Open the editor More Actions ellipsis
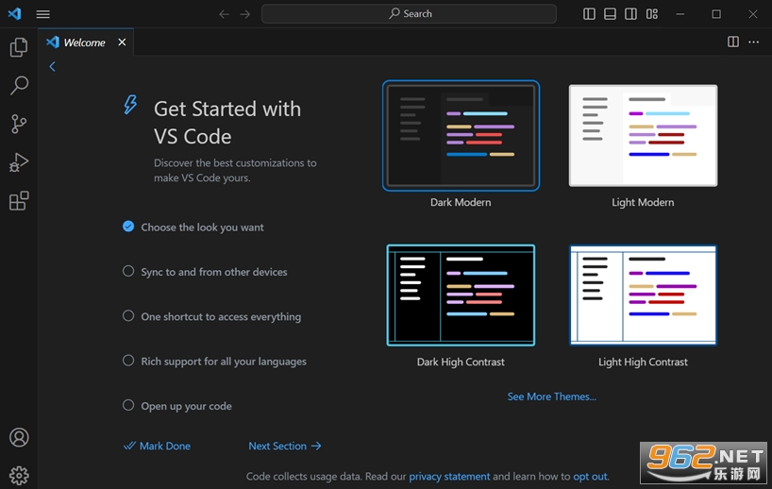 pos(754,42)
